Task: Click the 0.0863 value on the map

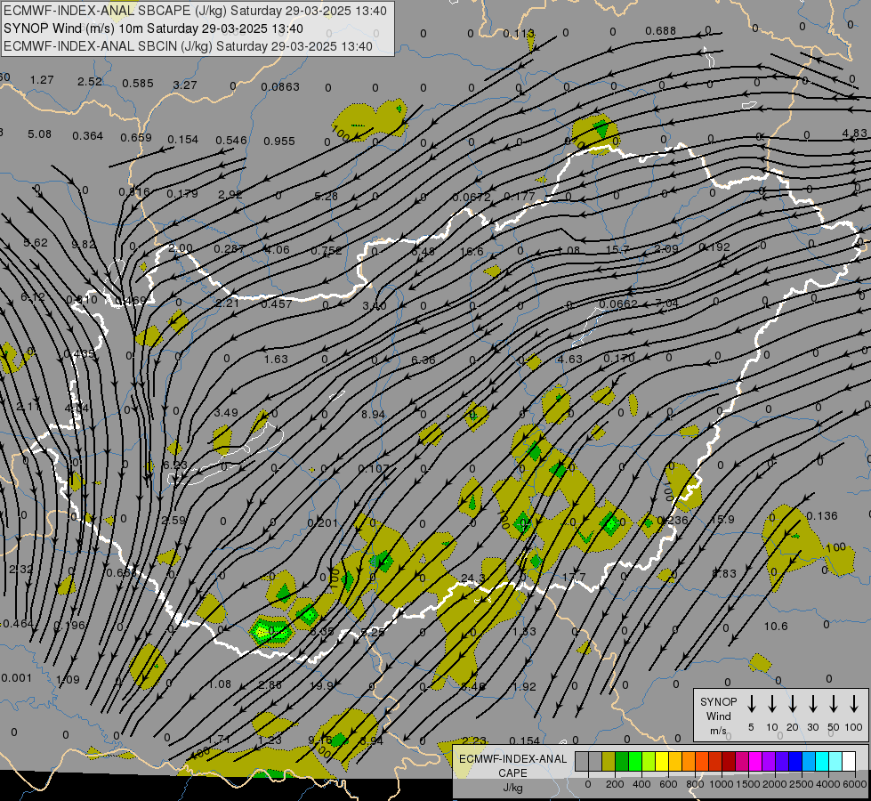Action: 280,86
